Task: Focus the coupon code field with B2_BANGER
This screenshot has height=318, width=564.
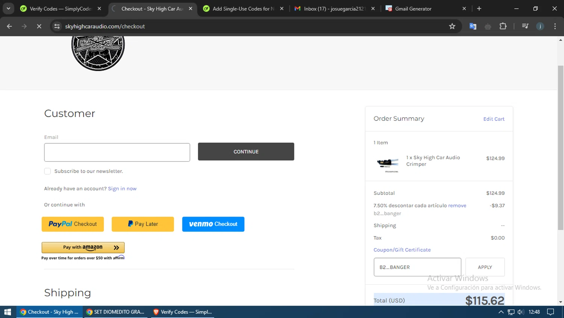Action: [417, 267]
